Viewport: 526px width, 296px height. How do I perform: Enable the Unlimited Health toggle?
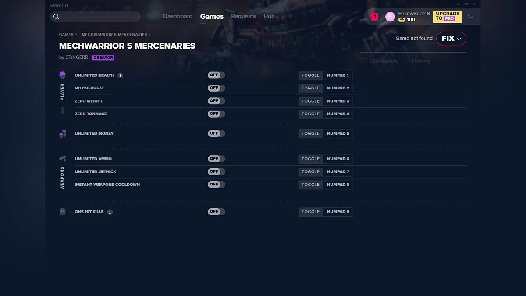217,75
